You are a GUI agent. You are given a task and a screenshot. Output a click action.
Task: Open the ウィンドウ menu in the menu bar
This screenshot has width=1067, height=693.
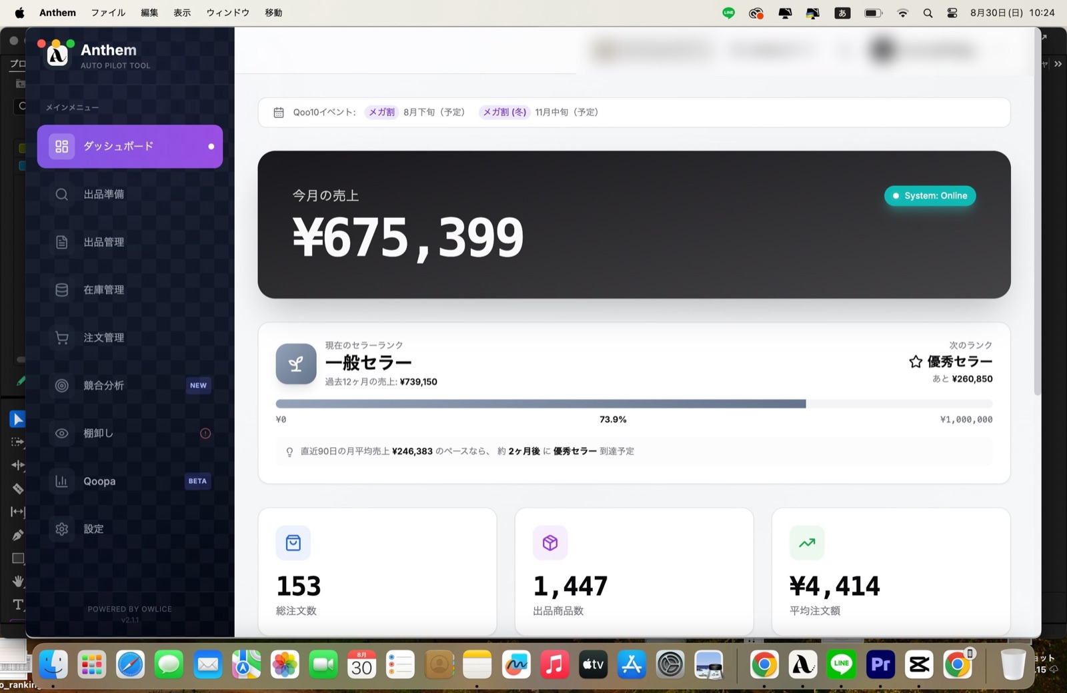(227, 13)
